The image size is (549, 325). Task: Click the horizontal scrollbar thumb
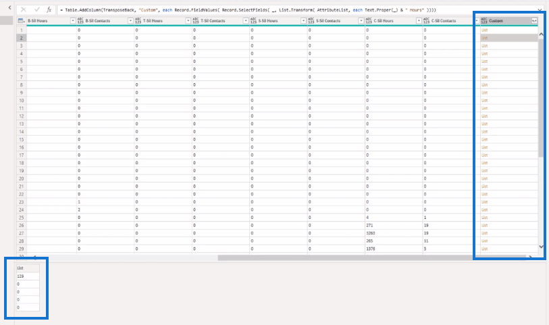[372, 257]
